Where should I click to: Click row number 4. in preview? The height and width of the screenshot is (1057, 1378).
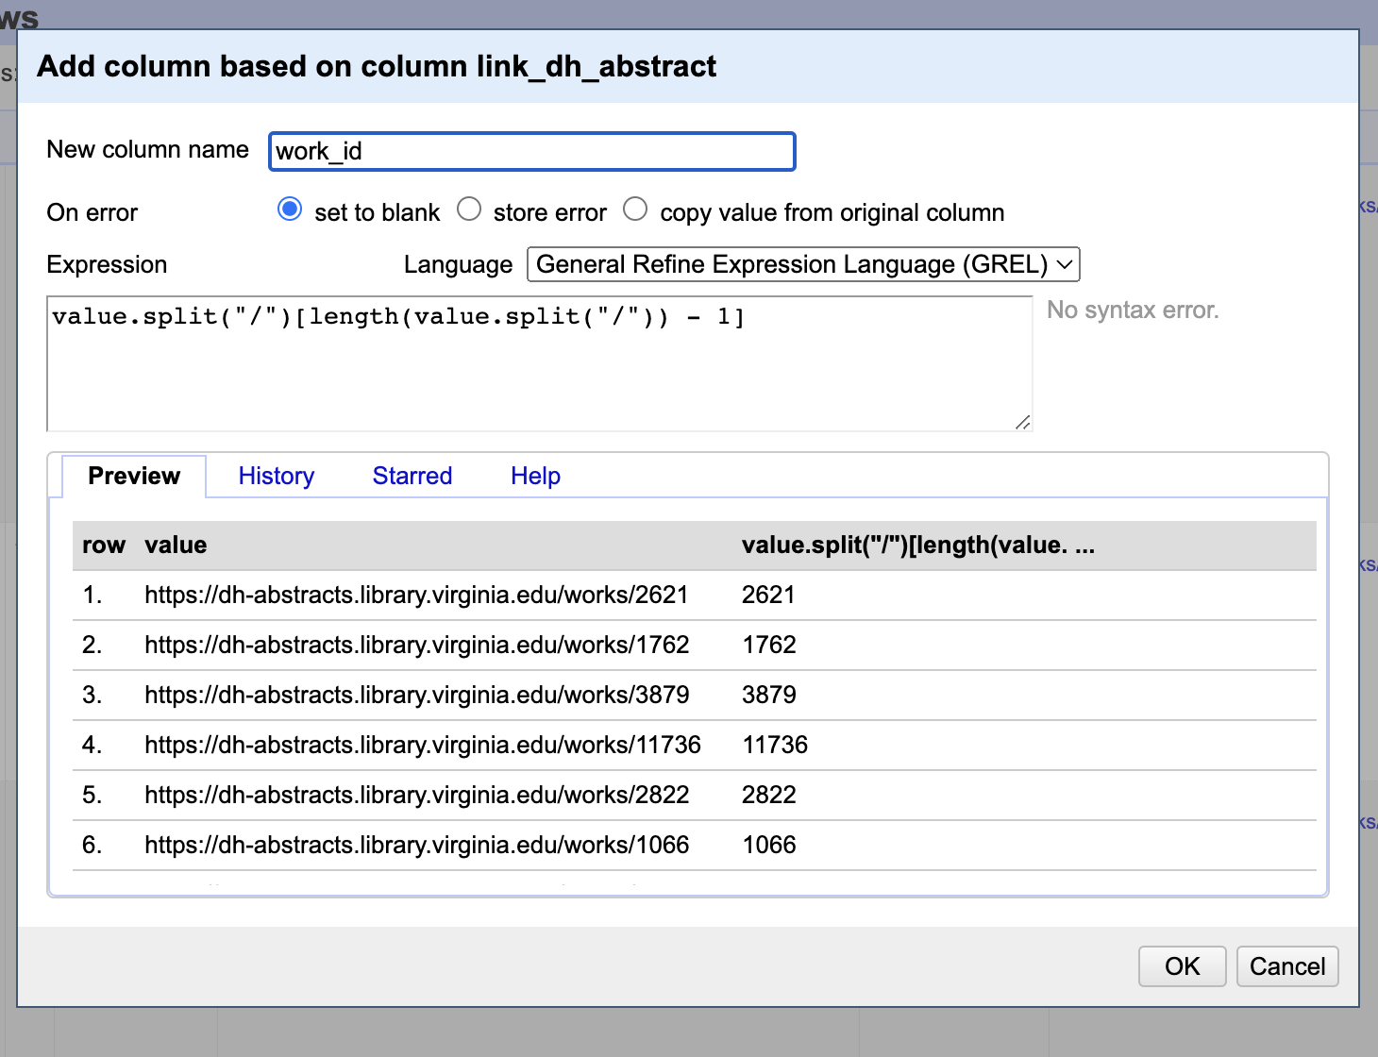click(x=92, y=745)
